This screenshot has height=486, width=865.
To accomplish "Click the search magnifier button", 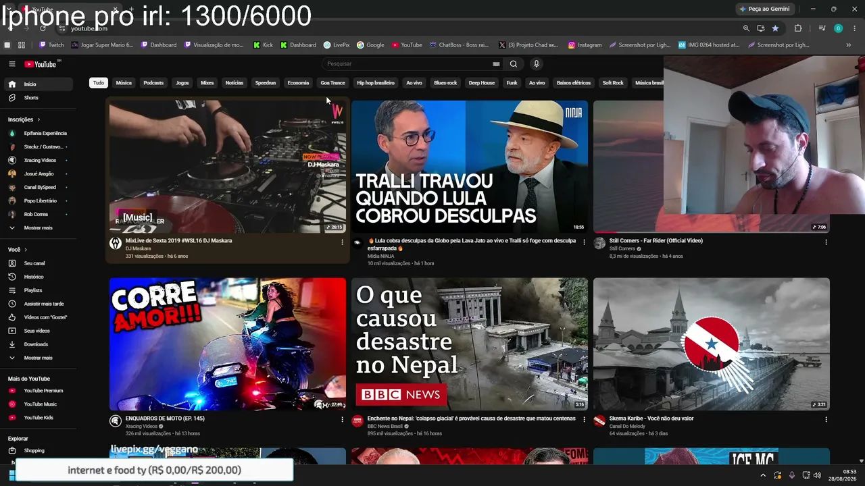I will 514,64.
